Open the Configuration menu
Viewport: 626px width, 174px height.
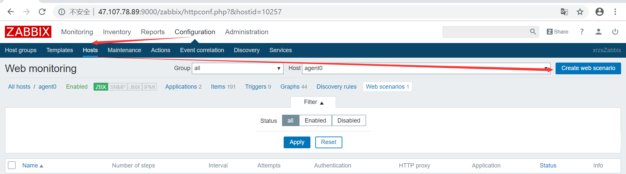point(195,32)
